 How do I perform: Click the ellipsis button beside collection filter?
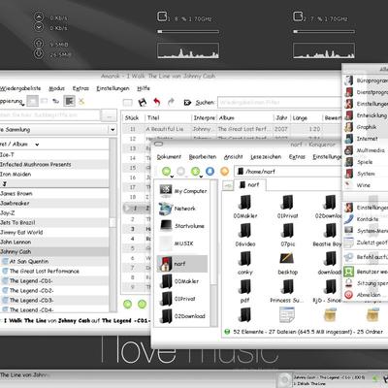tap(109, 115)
